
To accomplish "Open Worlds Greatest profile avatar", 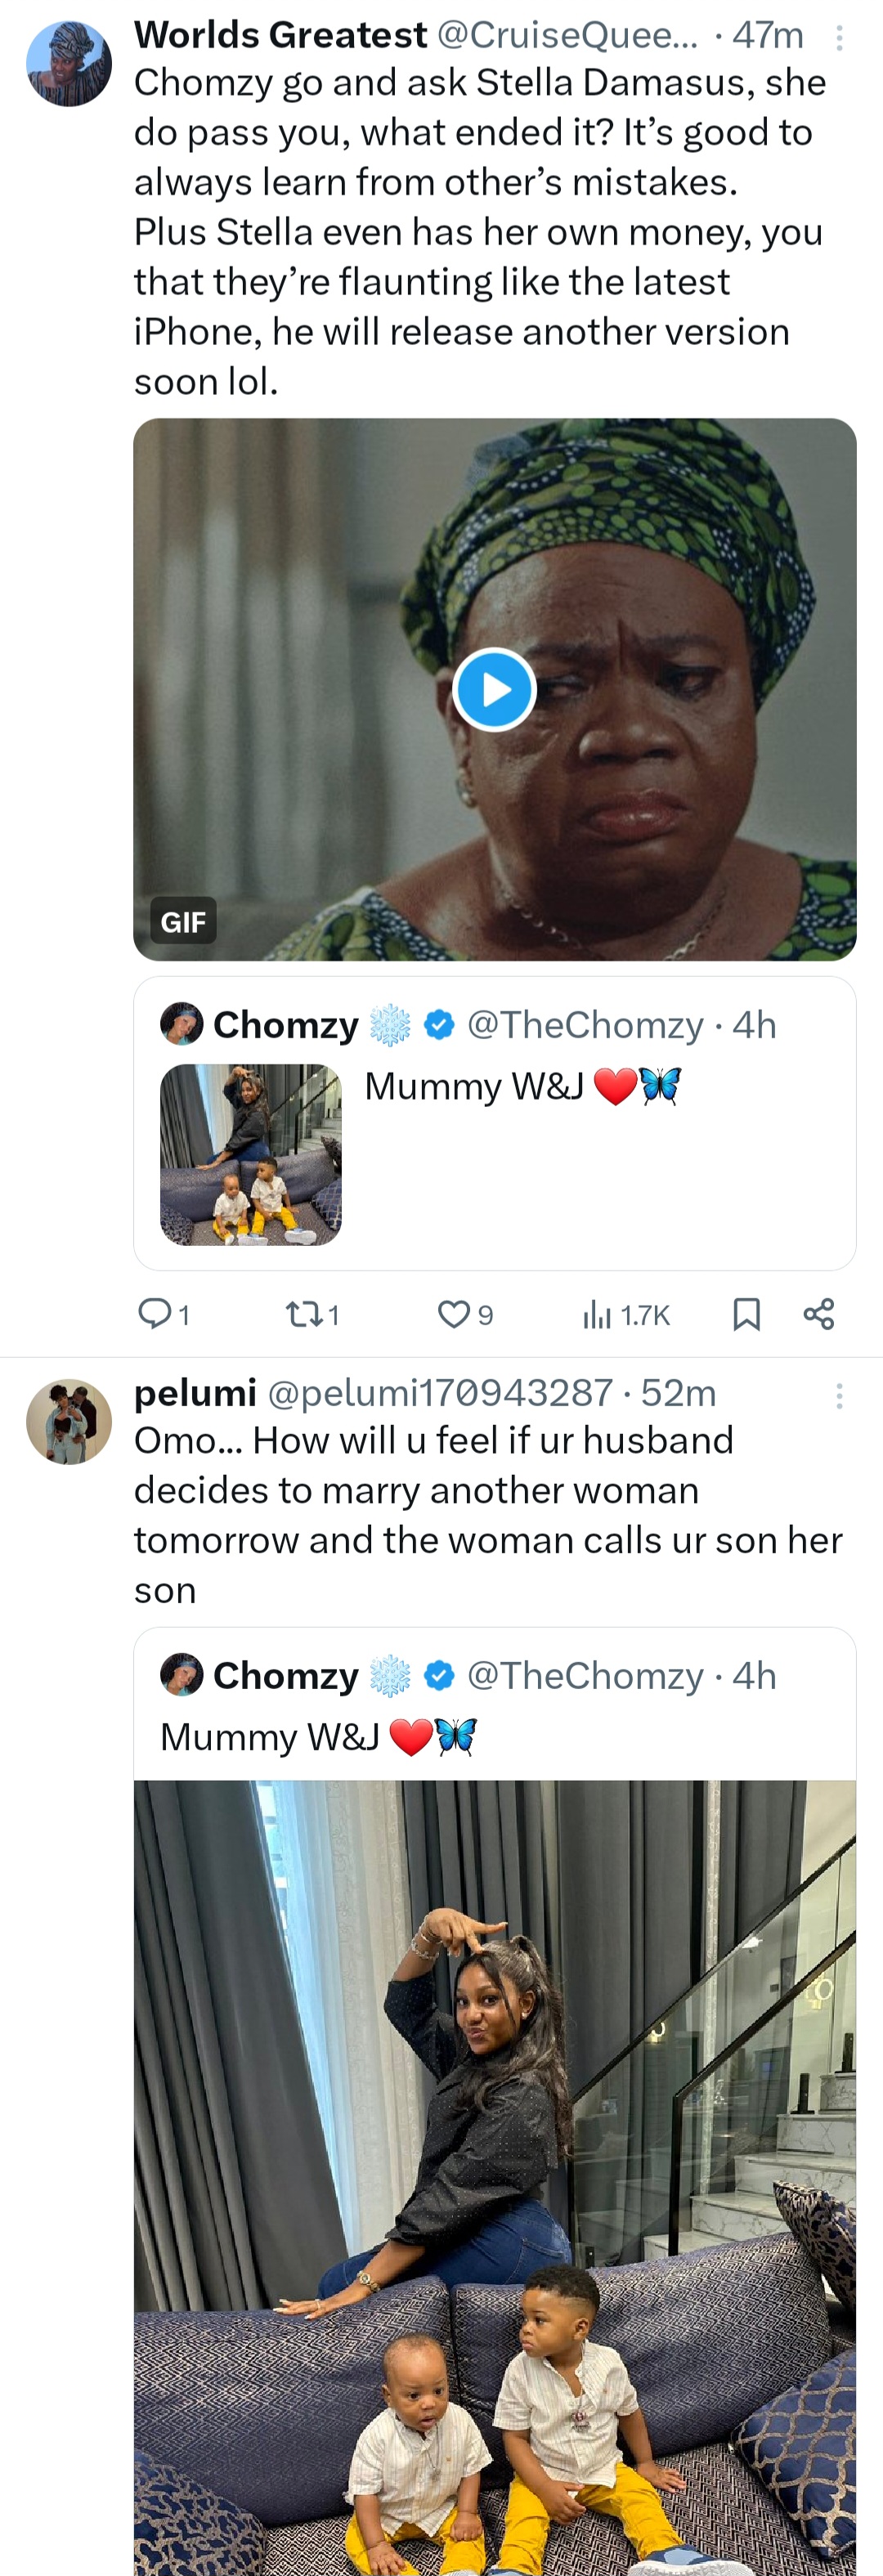I will coord(69,63).
